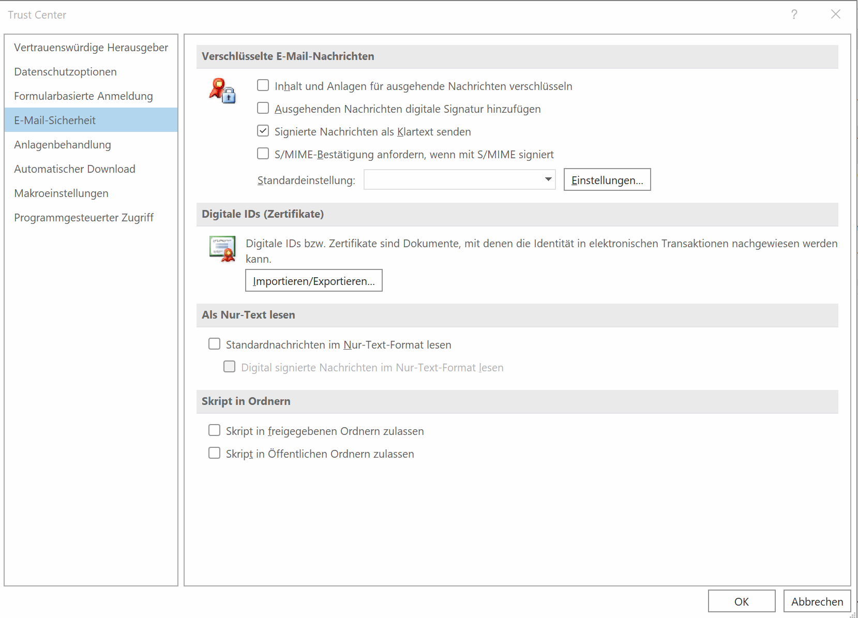
Task: Open the Einstellungen... button
Action: (x=607, y=180)
